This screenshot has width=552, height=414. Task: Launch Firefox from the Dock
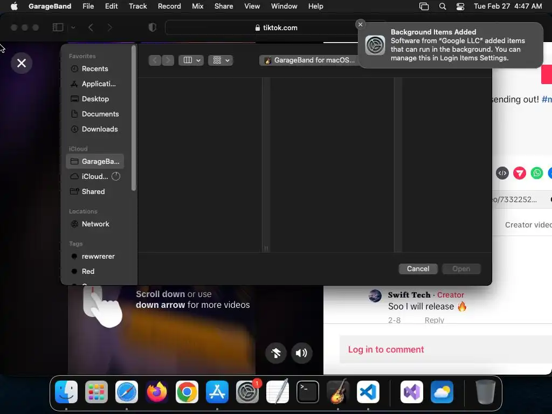pyautogui.click(x=157, y=392)
